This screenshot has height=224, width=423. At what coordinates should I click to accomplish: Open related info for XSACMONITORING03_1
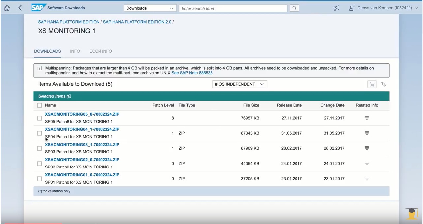[367, 148]
